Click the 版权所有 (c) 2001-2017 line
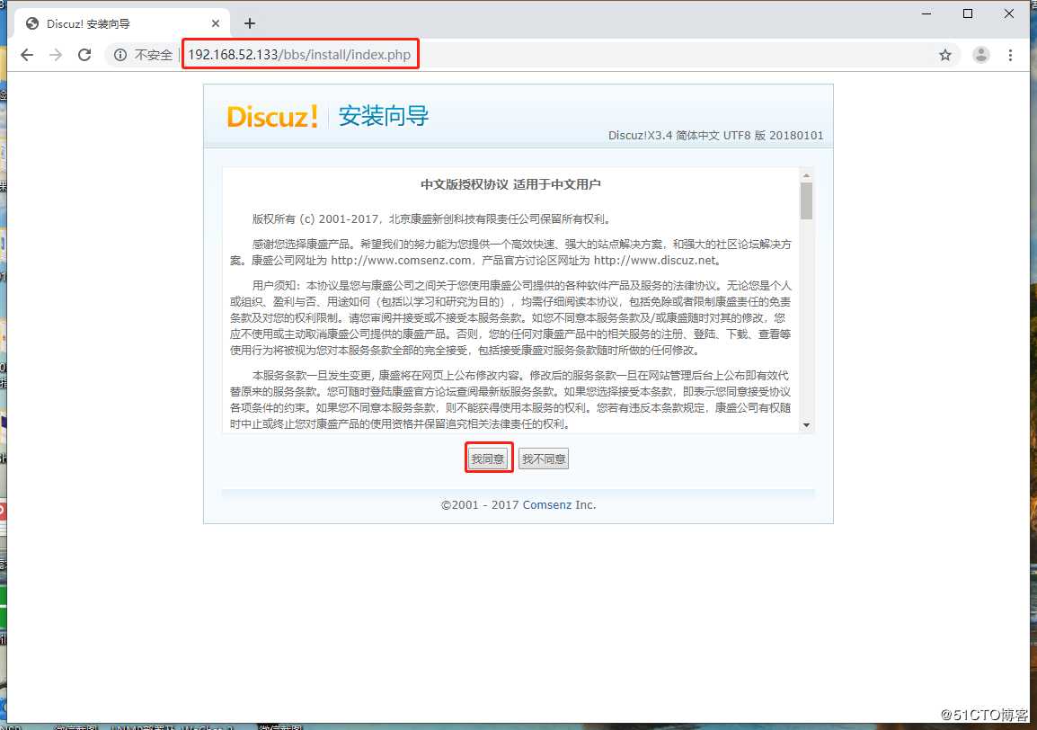 pos(431,219)
